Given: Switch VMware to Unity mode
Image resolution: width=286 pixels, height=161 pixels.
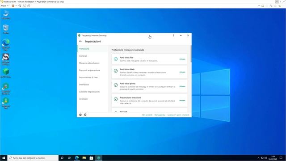Looking at the screenshot, I should 29,6.
